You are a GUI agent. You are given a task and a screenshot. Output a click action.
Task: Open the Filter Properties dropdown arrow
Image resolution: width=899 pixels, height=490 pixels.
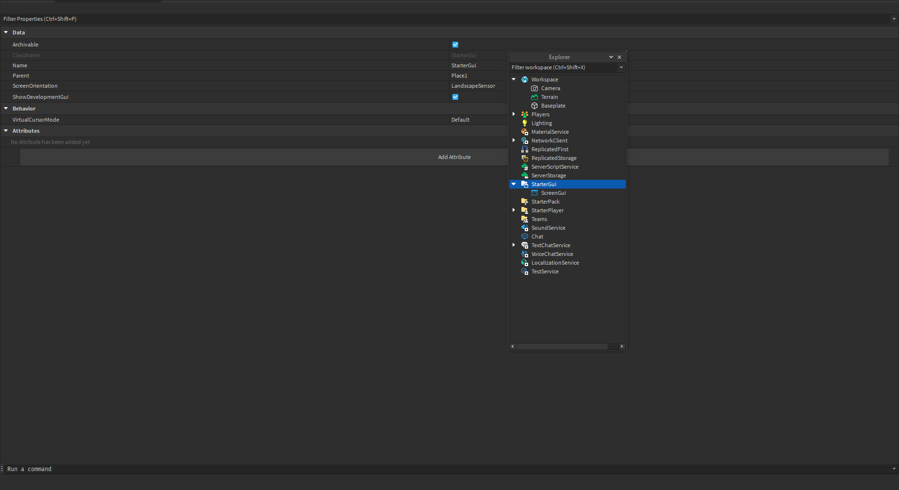coord(894,19)
